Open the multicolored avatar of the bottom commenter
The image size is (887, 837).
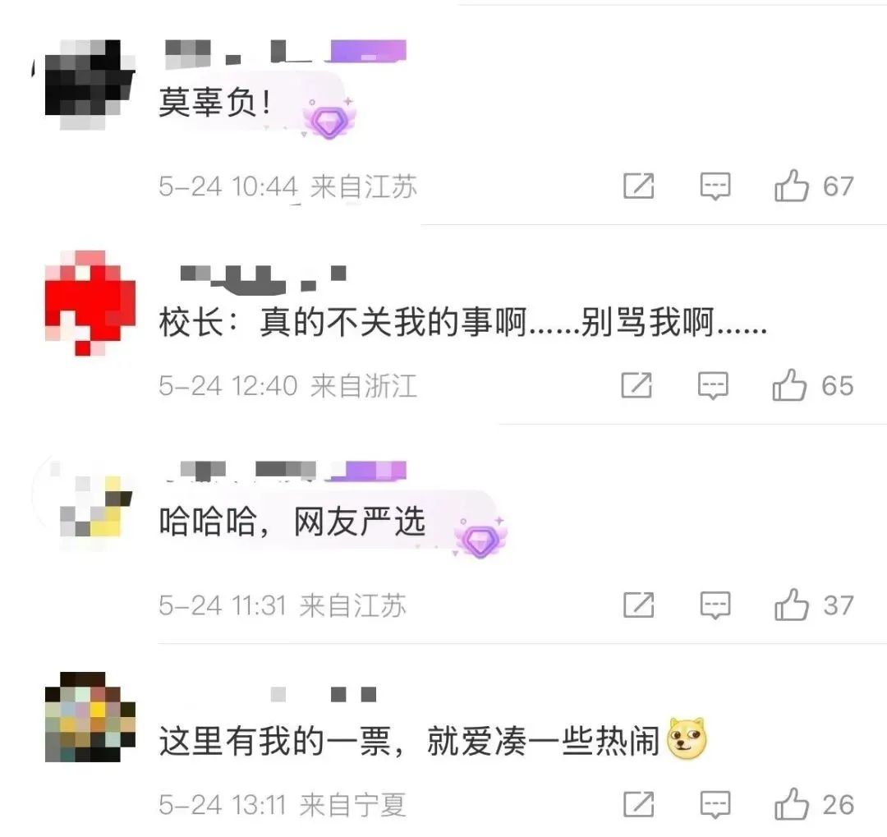90,716
